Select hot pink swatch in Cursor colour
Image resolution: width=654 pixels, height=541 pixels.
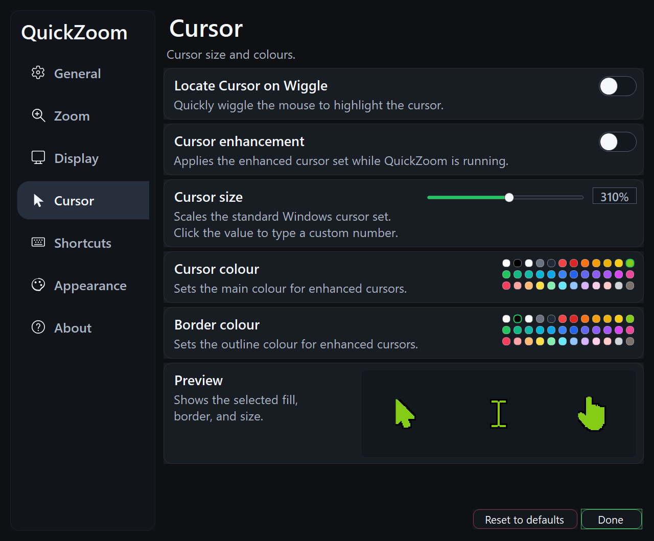630,274
